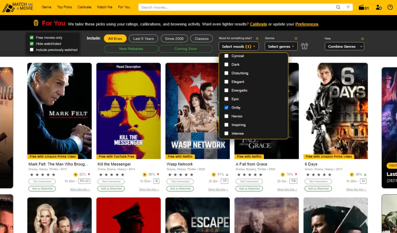Open the Select genres dropdown
The width and height of the screenshot is (397, 233).
pyautogui.click(x=281, y=46)
